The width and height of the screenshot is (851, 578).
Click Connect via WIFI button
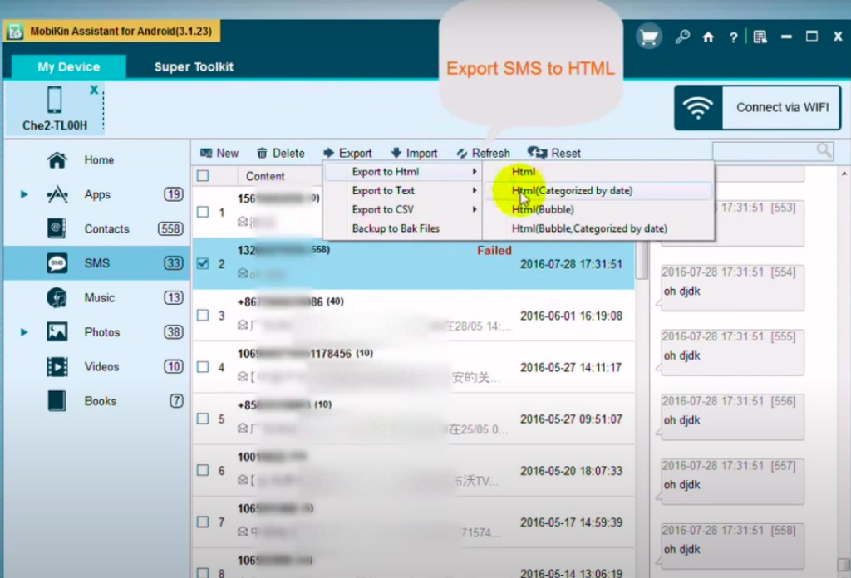click(758, 107)
